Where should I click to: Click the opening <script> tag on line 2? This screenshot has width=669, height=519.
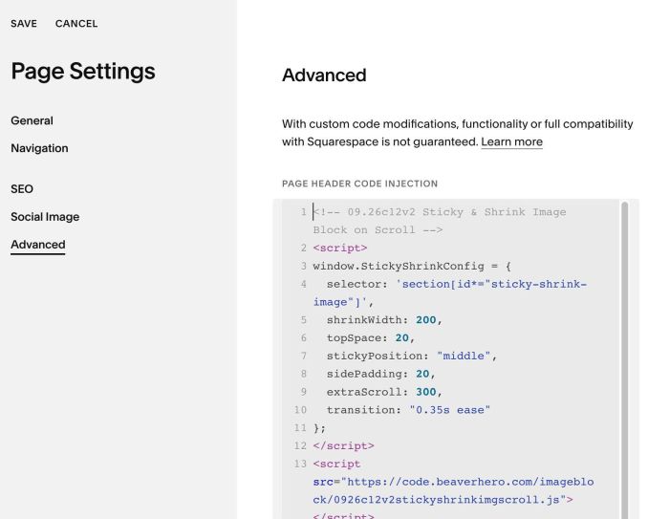coord(340,248)
